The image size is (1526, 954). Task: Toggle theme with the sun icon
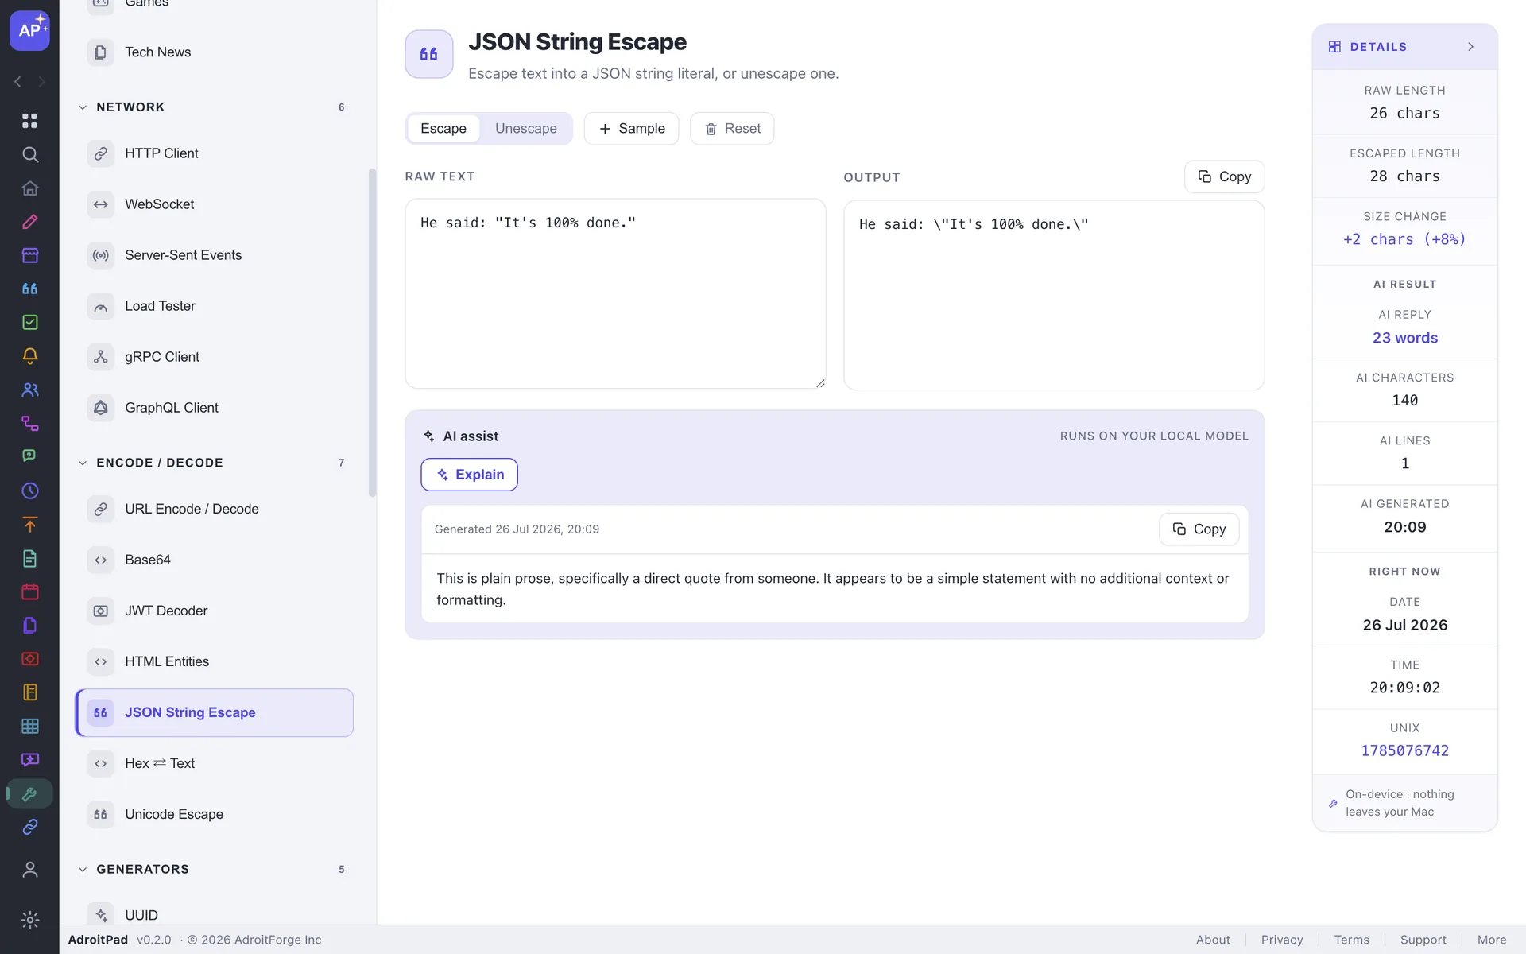[29, 920]
